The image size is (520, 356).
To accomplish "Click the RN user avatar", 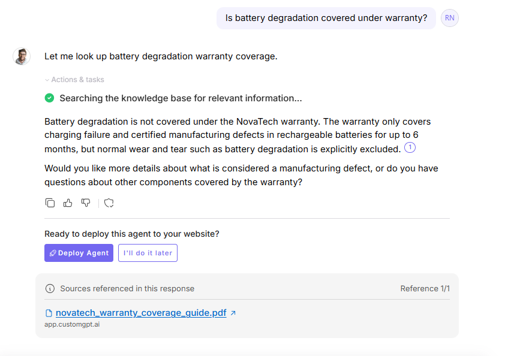I will point(449,18).
